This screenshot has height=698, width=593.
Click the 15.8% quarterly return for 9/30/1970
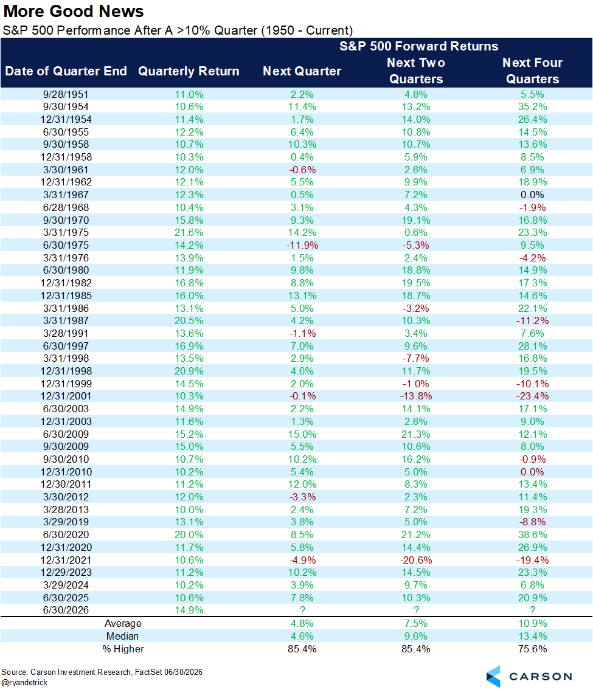189,220
